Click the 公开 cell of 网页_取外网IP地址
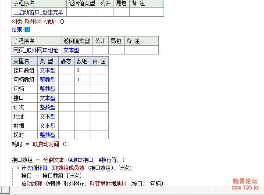264x195 pixels. 100,50
